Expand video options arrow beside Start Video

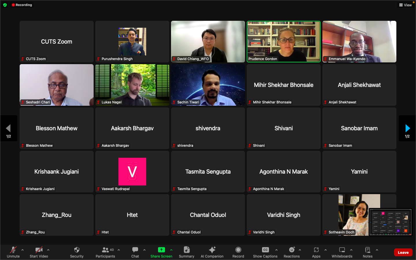[48, 250]
